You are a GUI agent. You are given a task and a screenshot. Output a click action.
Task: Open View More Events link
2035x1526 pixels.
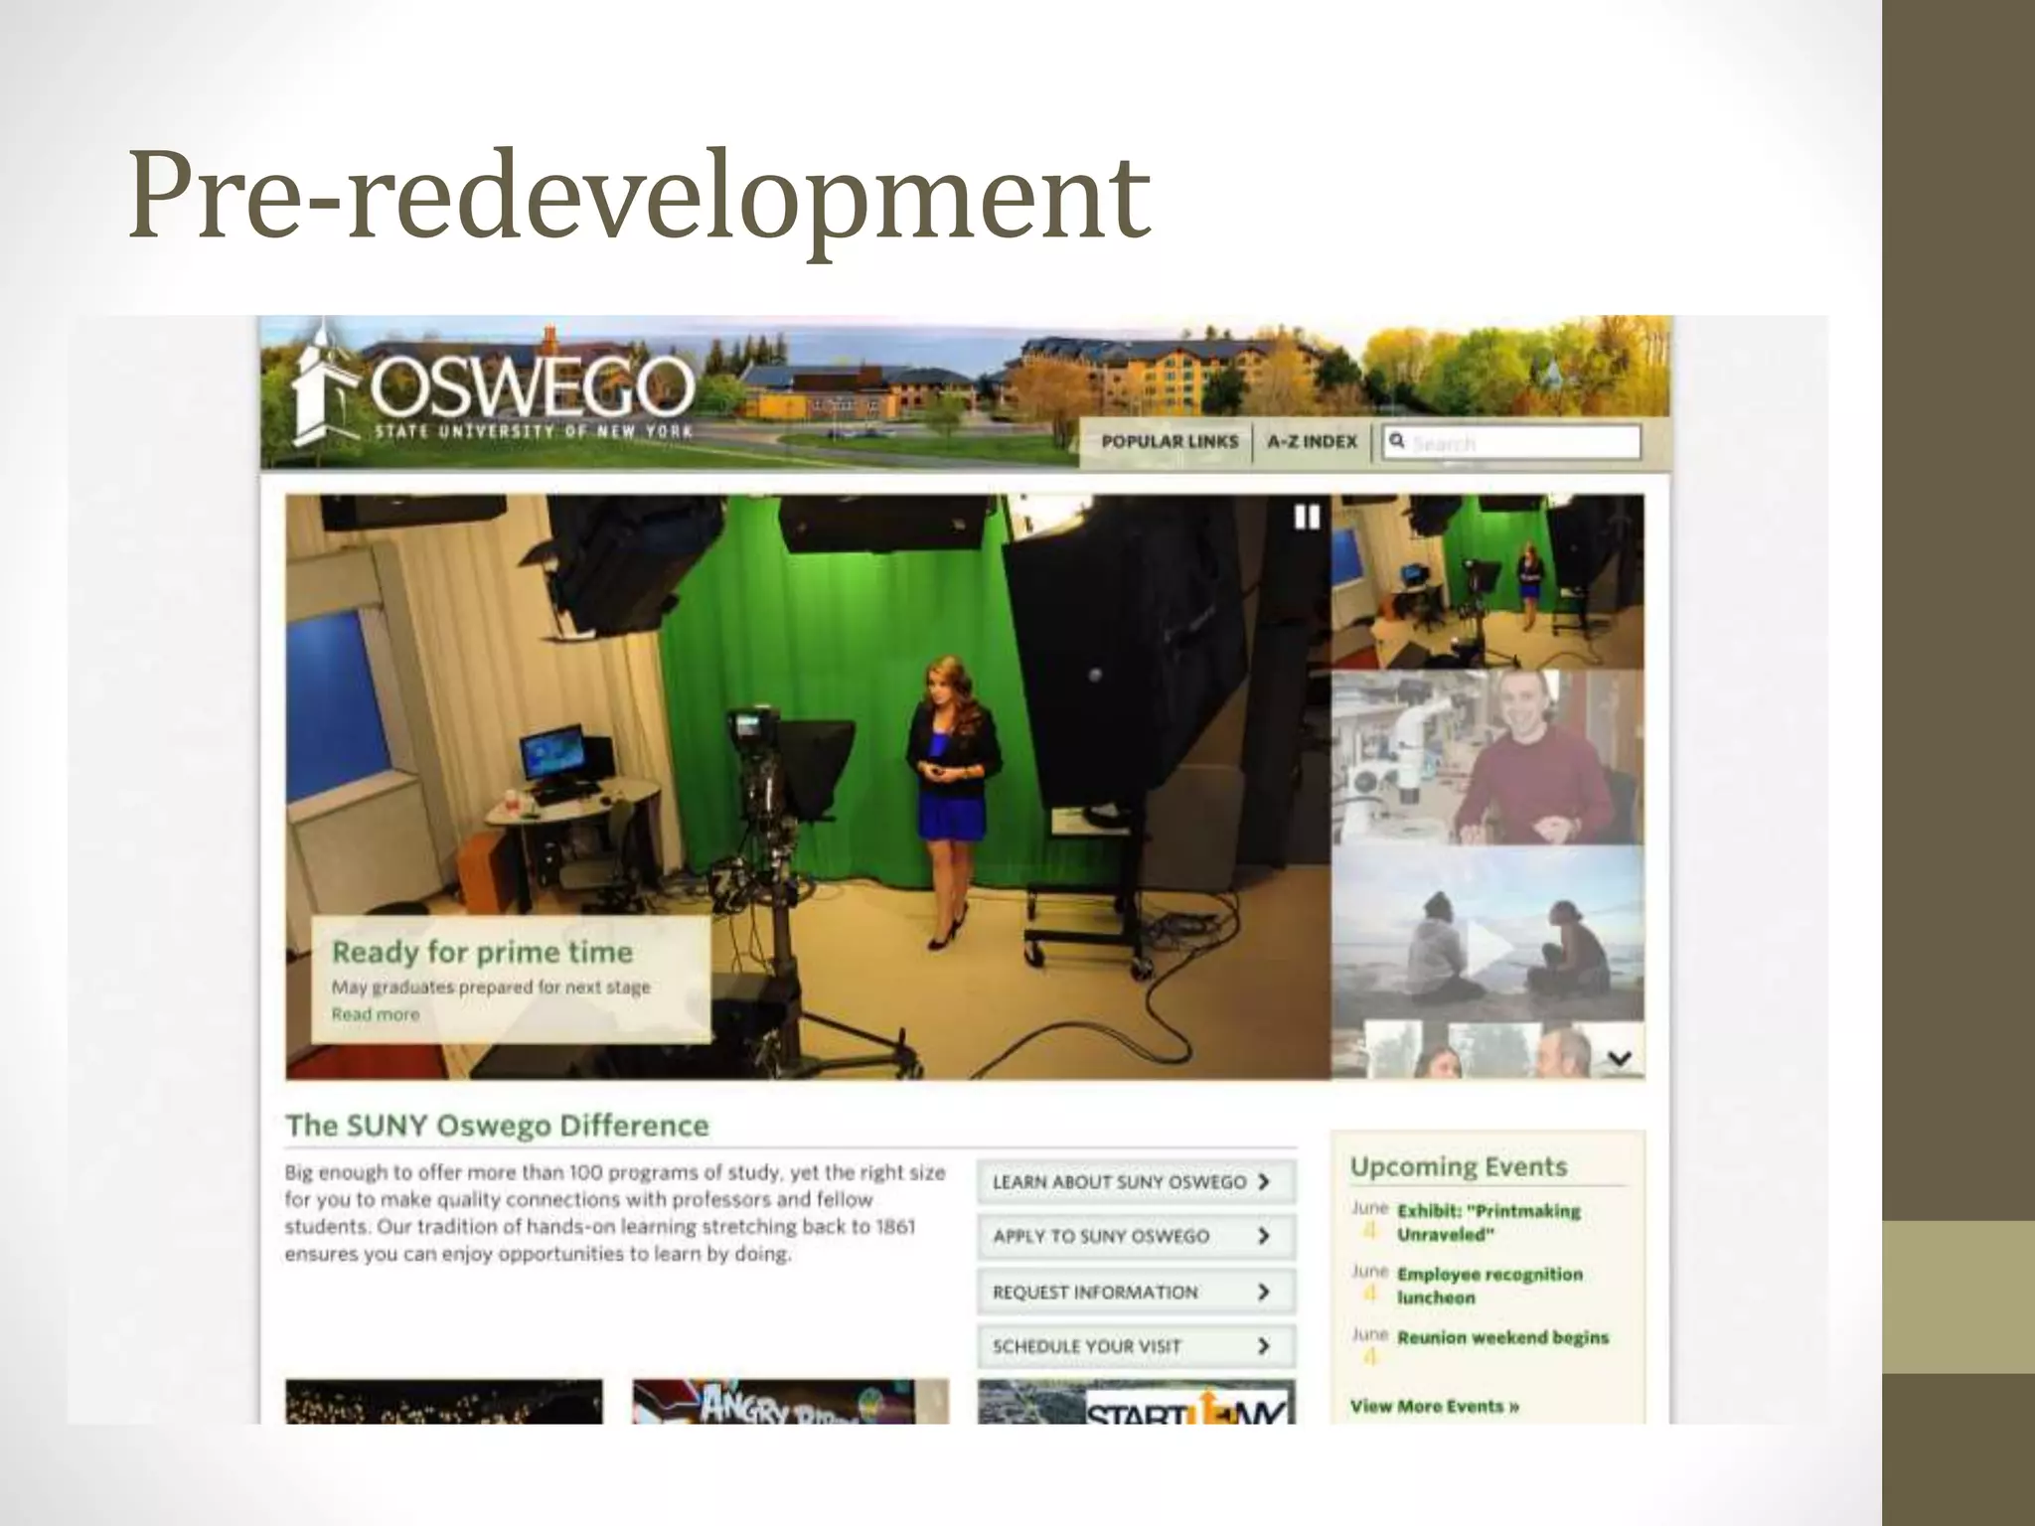[1434, 1406]
